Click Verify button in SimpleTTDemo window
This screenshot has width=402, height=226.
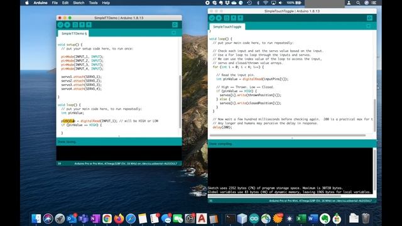(60, 25)
